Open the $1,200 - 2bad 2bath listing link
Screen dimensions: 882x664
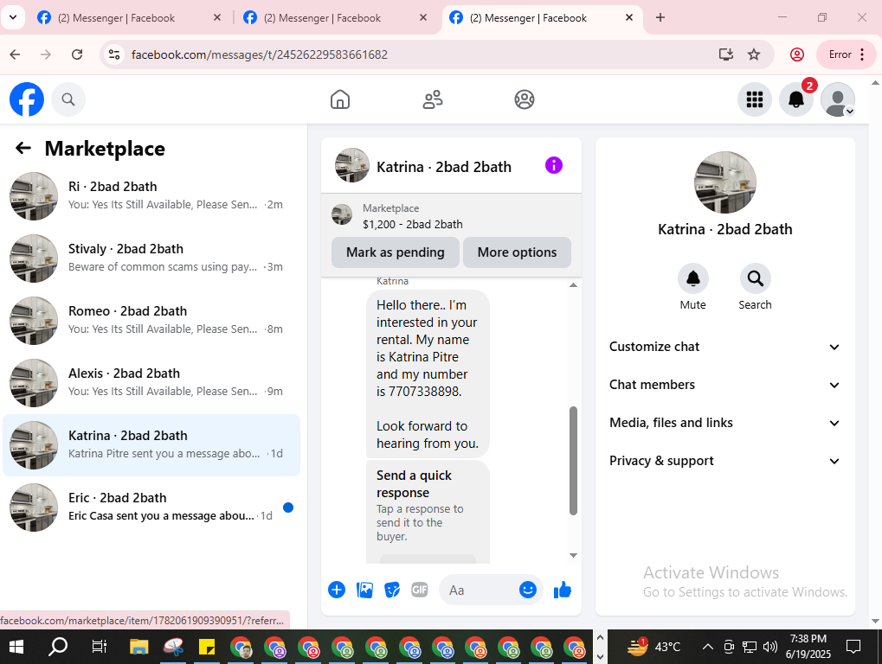tap(412, 224)
